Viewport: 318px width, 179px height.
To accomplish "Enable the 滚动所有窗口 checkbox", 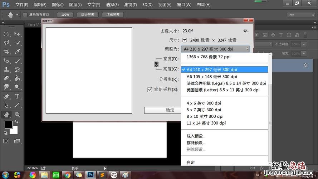I will tap(25, 15).
